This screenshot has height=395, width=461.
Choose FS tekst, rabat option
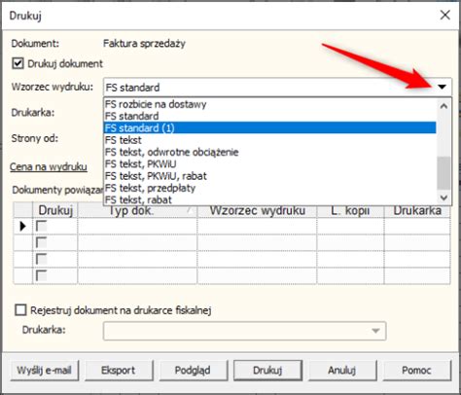coord(269,199)
